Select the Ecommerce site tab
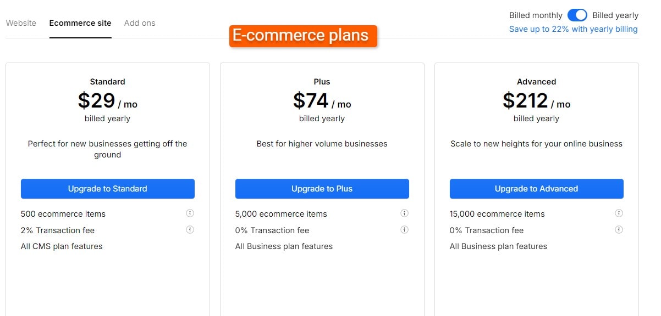661x316 pixels. [80, 23]
